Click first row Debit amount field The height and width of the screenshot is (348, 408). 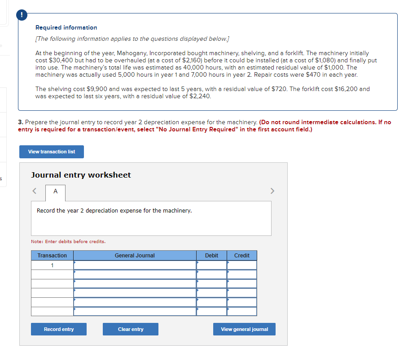(211, 265)
